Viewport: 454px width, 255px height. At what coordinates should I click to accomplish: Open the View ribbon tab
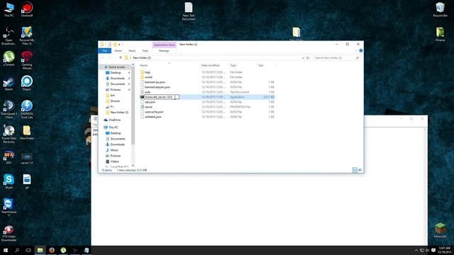click(145, 51)
